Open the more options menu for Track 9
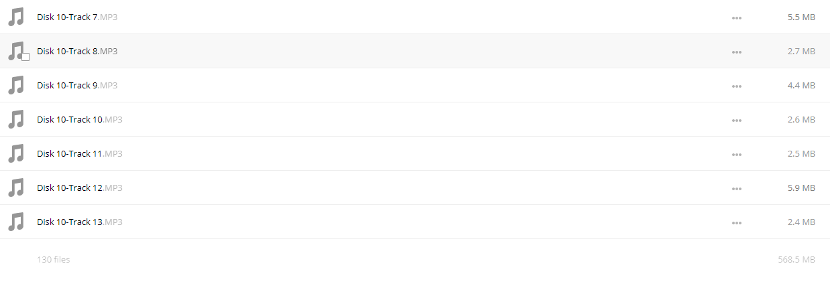This screenshot has width=830, height=292. [x=737, y=86]
